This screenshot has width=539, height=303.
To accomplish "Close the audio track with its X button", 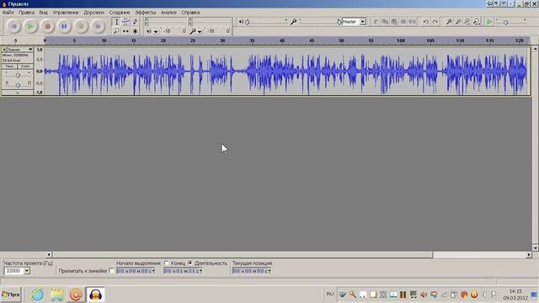I will click(4, 50).
